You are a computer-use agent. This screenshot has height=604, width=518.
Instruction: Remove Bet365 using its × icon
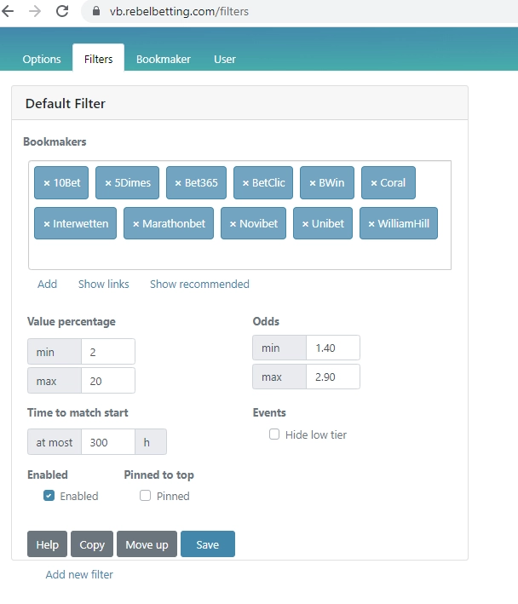click(178, 183)
